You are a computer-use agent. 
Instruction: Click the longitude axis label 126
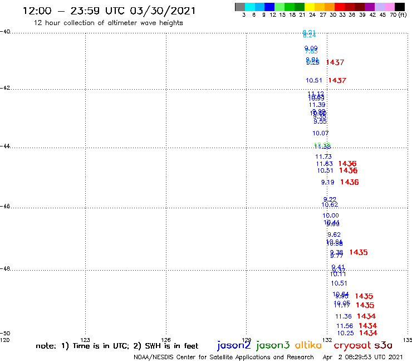166,340
